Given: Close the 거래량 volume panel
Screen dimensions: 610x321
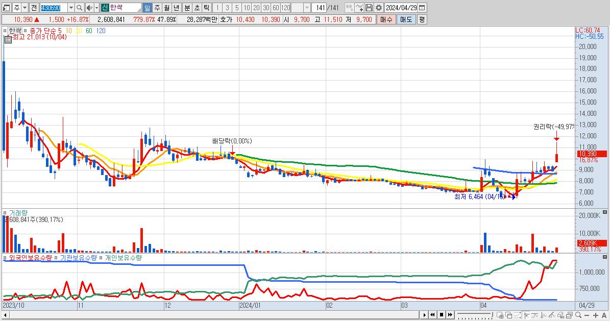Looking at the screenshot, I should click(604, 212).
